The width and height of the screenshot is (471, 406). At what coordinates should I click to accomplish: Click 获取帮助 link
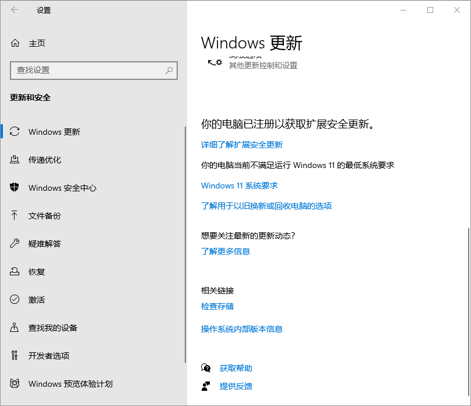pyautogui.click(x=236, y=368)
